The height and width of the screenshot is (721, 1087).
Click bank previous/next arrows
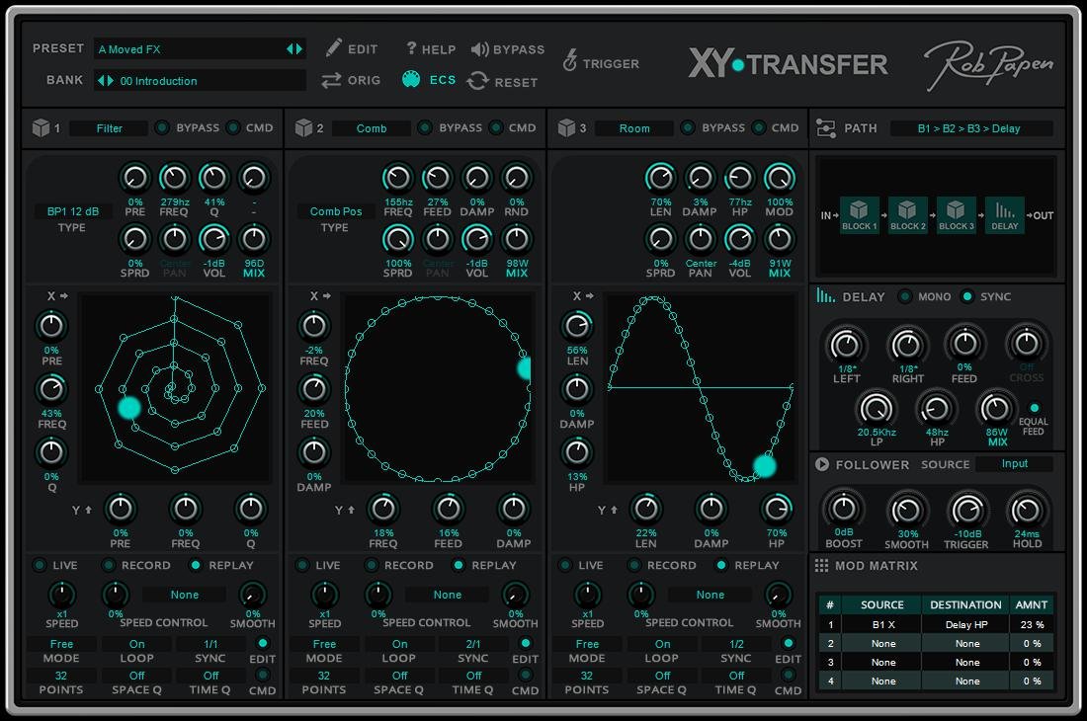[x=106, y=80]
